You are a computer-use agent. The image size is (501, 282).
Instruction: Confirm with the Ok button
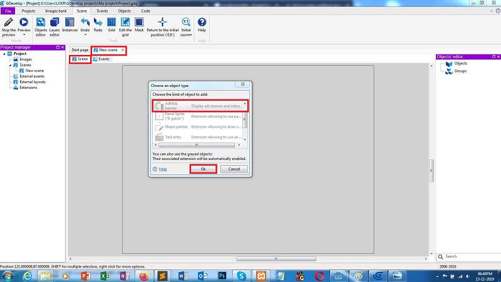tap(203, 169)
